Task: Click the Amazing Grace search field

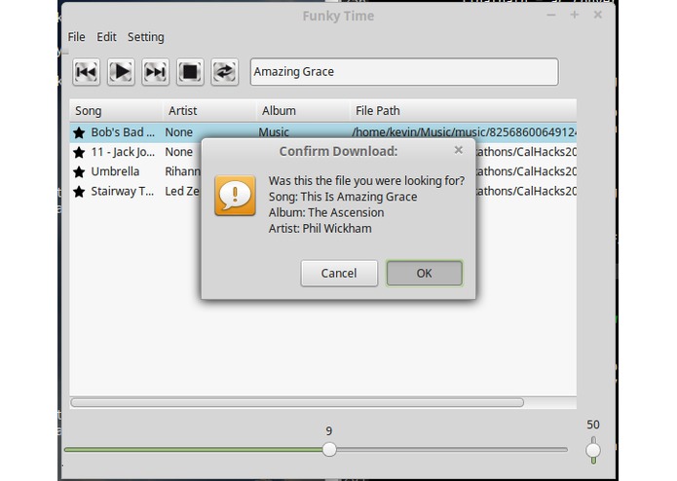Action: click(x=404, y=72)
